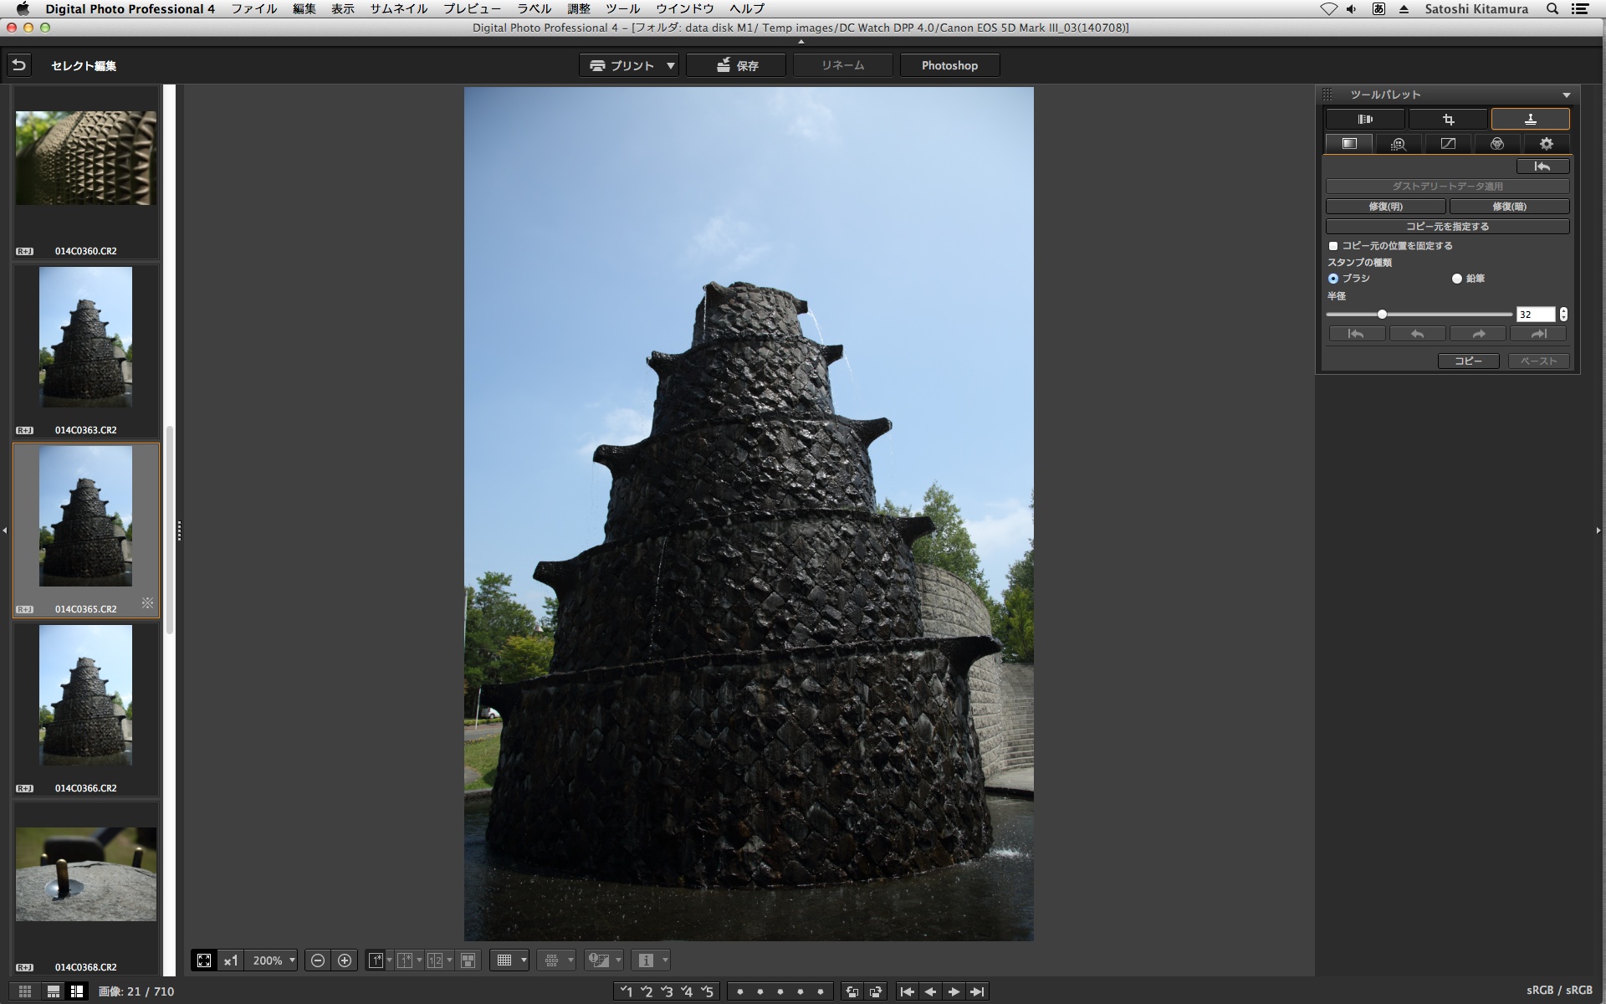Viewport: 1606px width, 1004px height.
Task: Open the color adjustment tab with overlapping circles
Action: (1497, 144)
